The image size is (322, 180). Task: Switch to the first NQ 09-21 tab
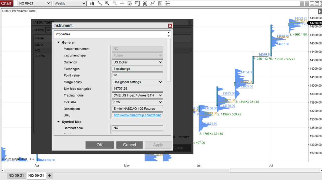click(16, 176)
